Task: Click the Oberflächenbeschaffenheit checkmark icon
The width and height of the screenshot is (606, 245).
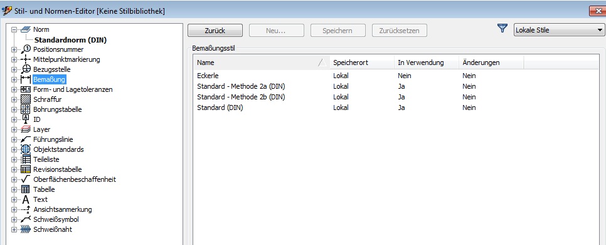Action: (26, 179)
